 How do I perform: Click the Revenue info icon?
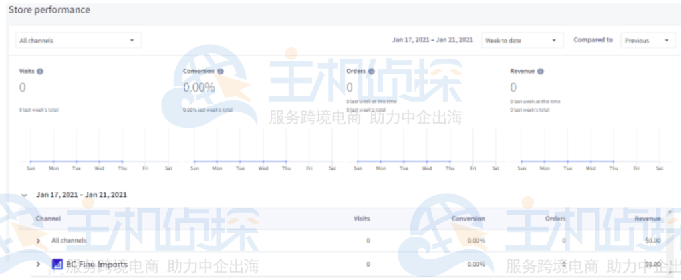(x=540, y=71)
